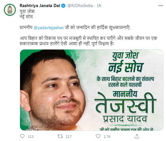Open the three-dot more options menu
Viewport: 166px width, 141px height.
(161, 6)
